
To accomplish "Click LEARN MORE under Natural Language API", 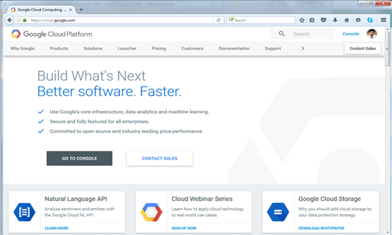I will point(56,228).
